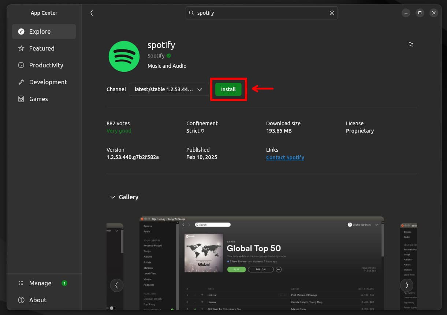Open the Contact Spotify link
The width and height of the screenshot is (447, 315).
[x=285, y=157]
